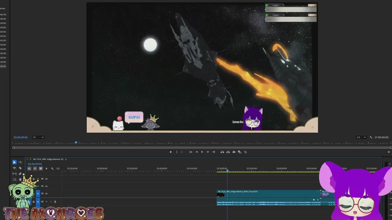Select the Track Select Forward tool

tap(20, 162)
